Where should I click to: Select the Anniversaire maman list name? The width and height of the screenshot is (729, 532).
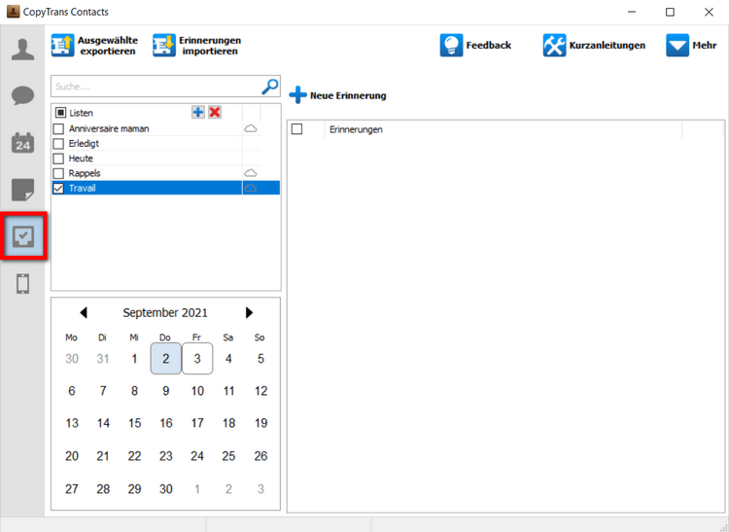click(x=109, y=128)
